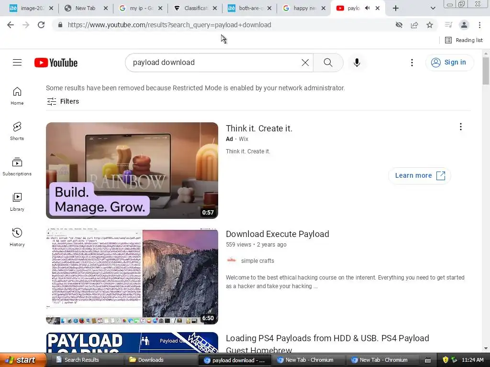
Task: Open the 'Think it. Create it.' title
Action: point(259,128)
